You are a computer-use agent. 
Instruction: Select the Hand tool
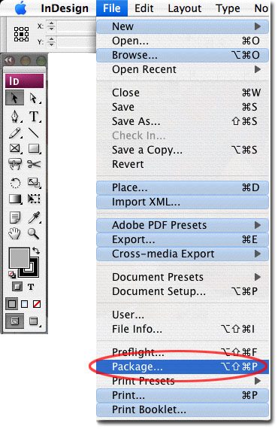click(x=15, y=233)
